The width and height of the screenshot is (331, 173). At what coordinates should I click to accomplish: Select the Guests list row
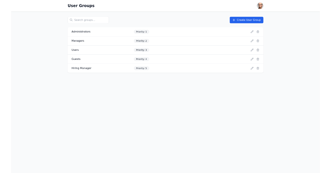tap(165, 59)
